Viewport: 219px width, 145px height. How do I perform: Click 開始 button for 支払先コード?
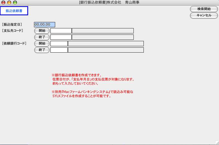[x=42, y=31]
